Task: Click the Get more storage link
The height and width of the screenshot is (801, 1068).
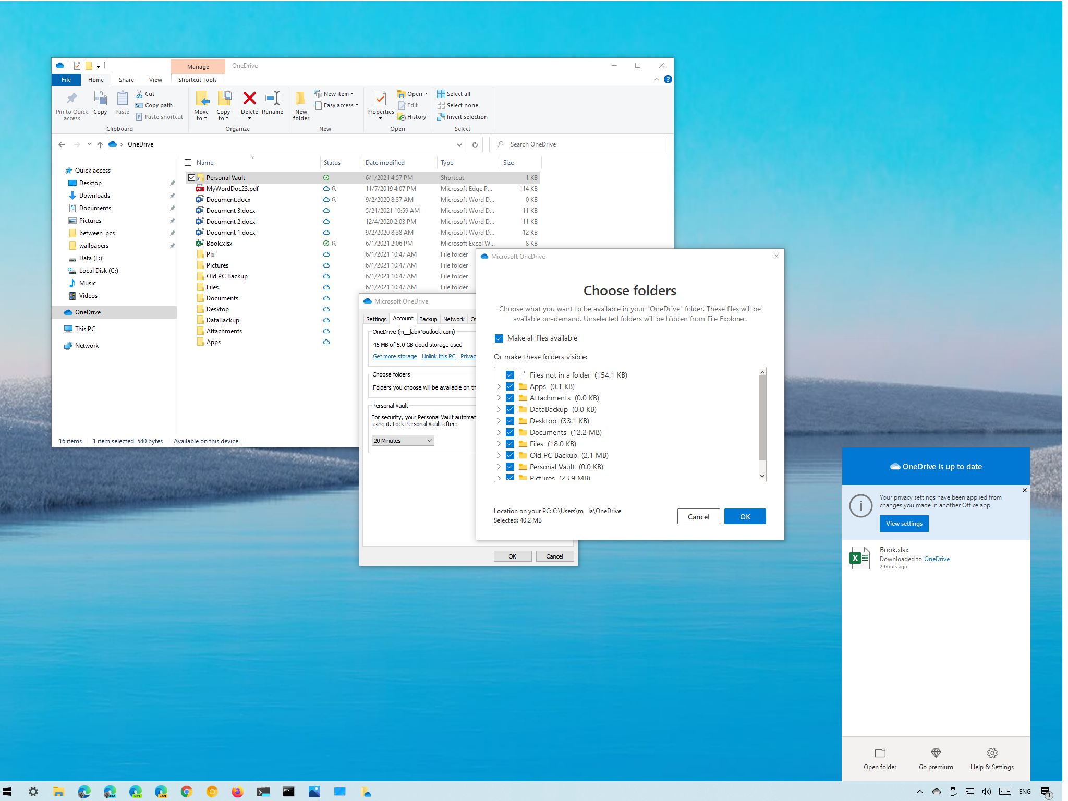Action: click(395, 355)
